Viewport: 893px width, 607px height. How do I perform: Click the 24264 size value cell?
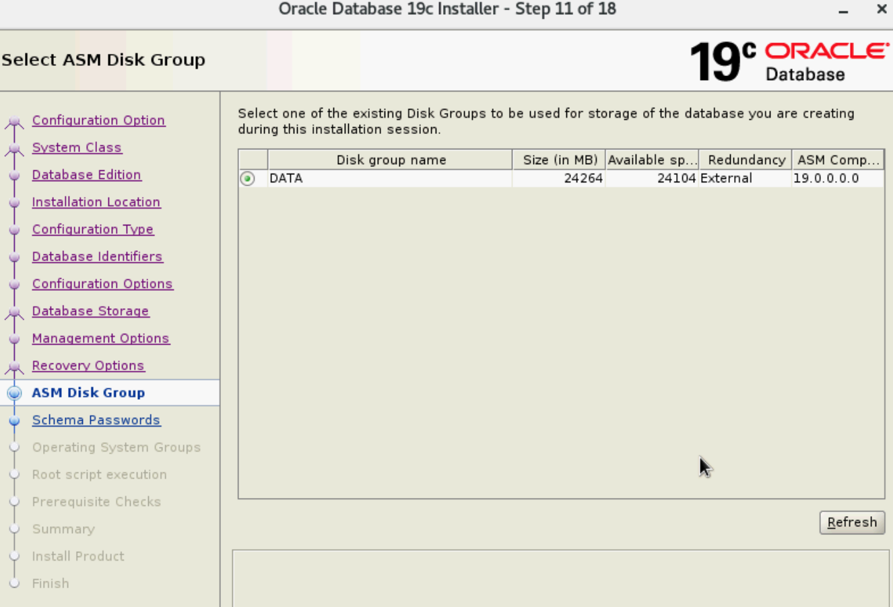point(559,178)
